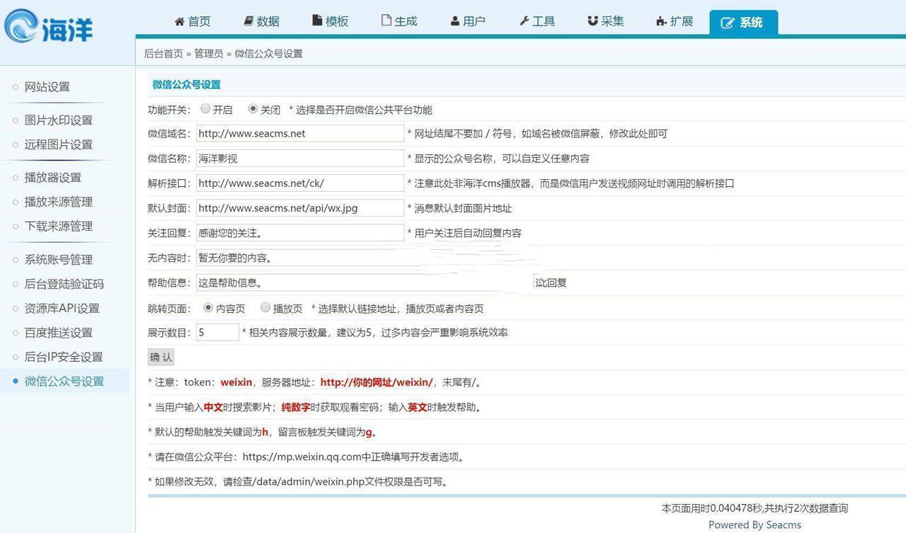Open 百度推送设置 in the sidebar
Viewport: 906px width, 533px height.
(59, 333)
